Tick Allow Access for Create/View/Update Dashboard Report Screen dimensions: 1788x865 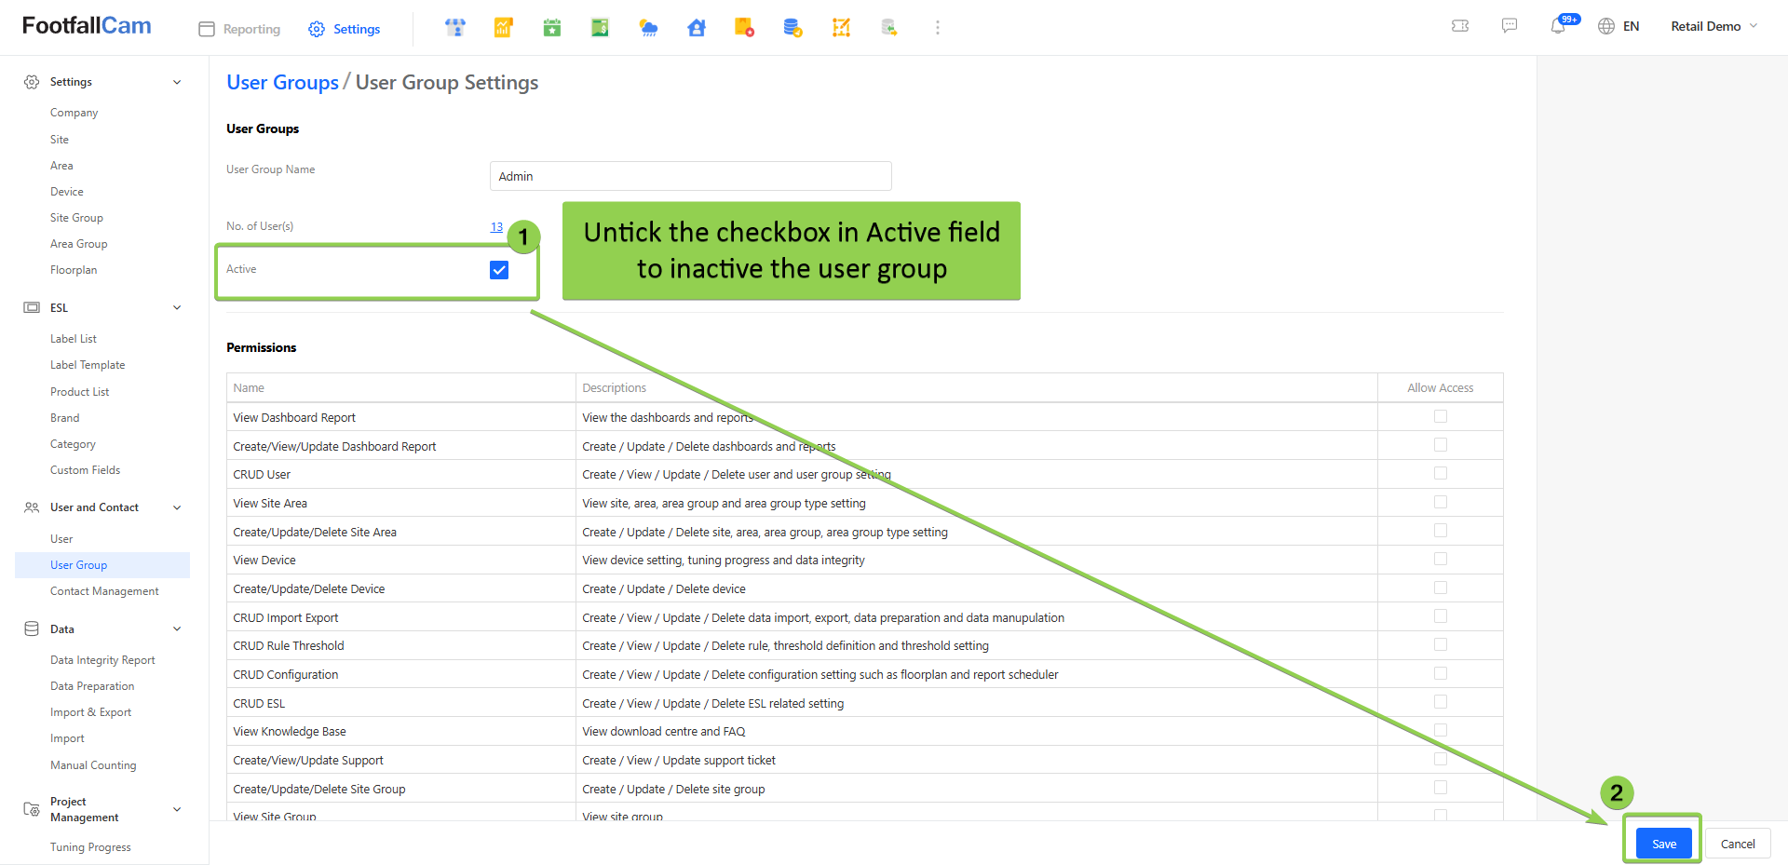(1441, 445)
